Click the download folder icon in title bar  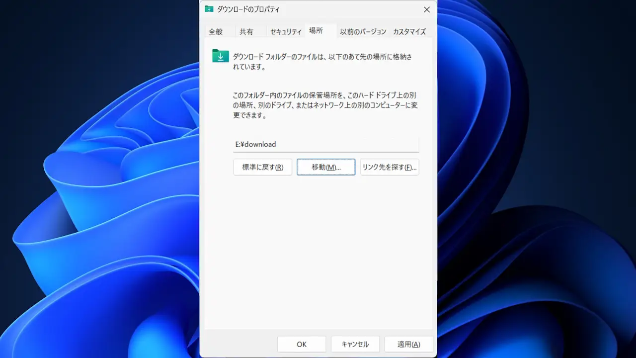point(209,9)
